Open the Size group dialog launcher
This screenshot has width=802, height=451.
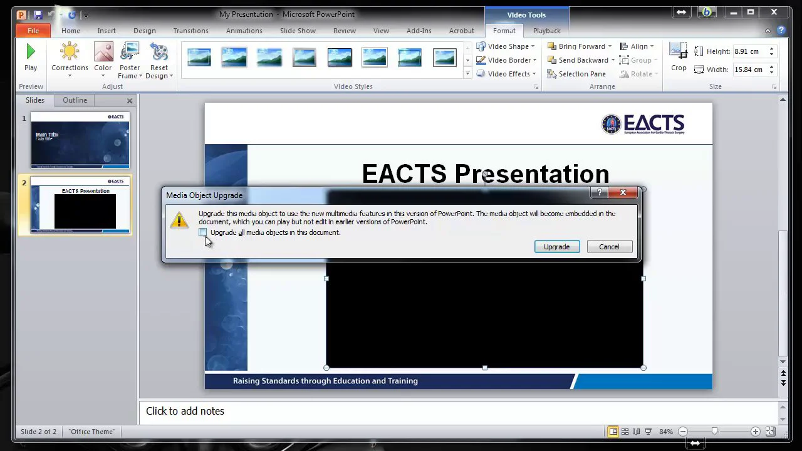pos(774,87)
